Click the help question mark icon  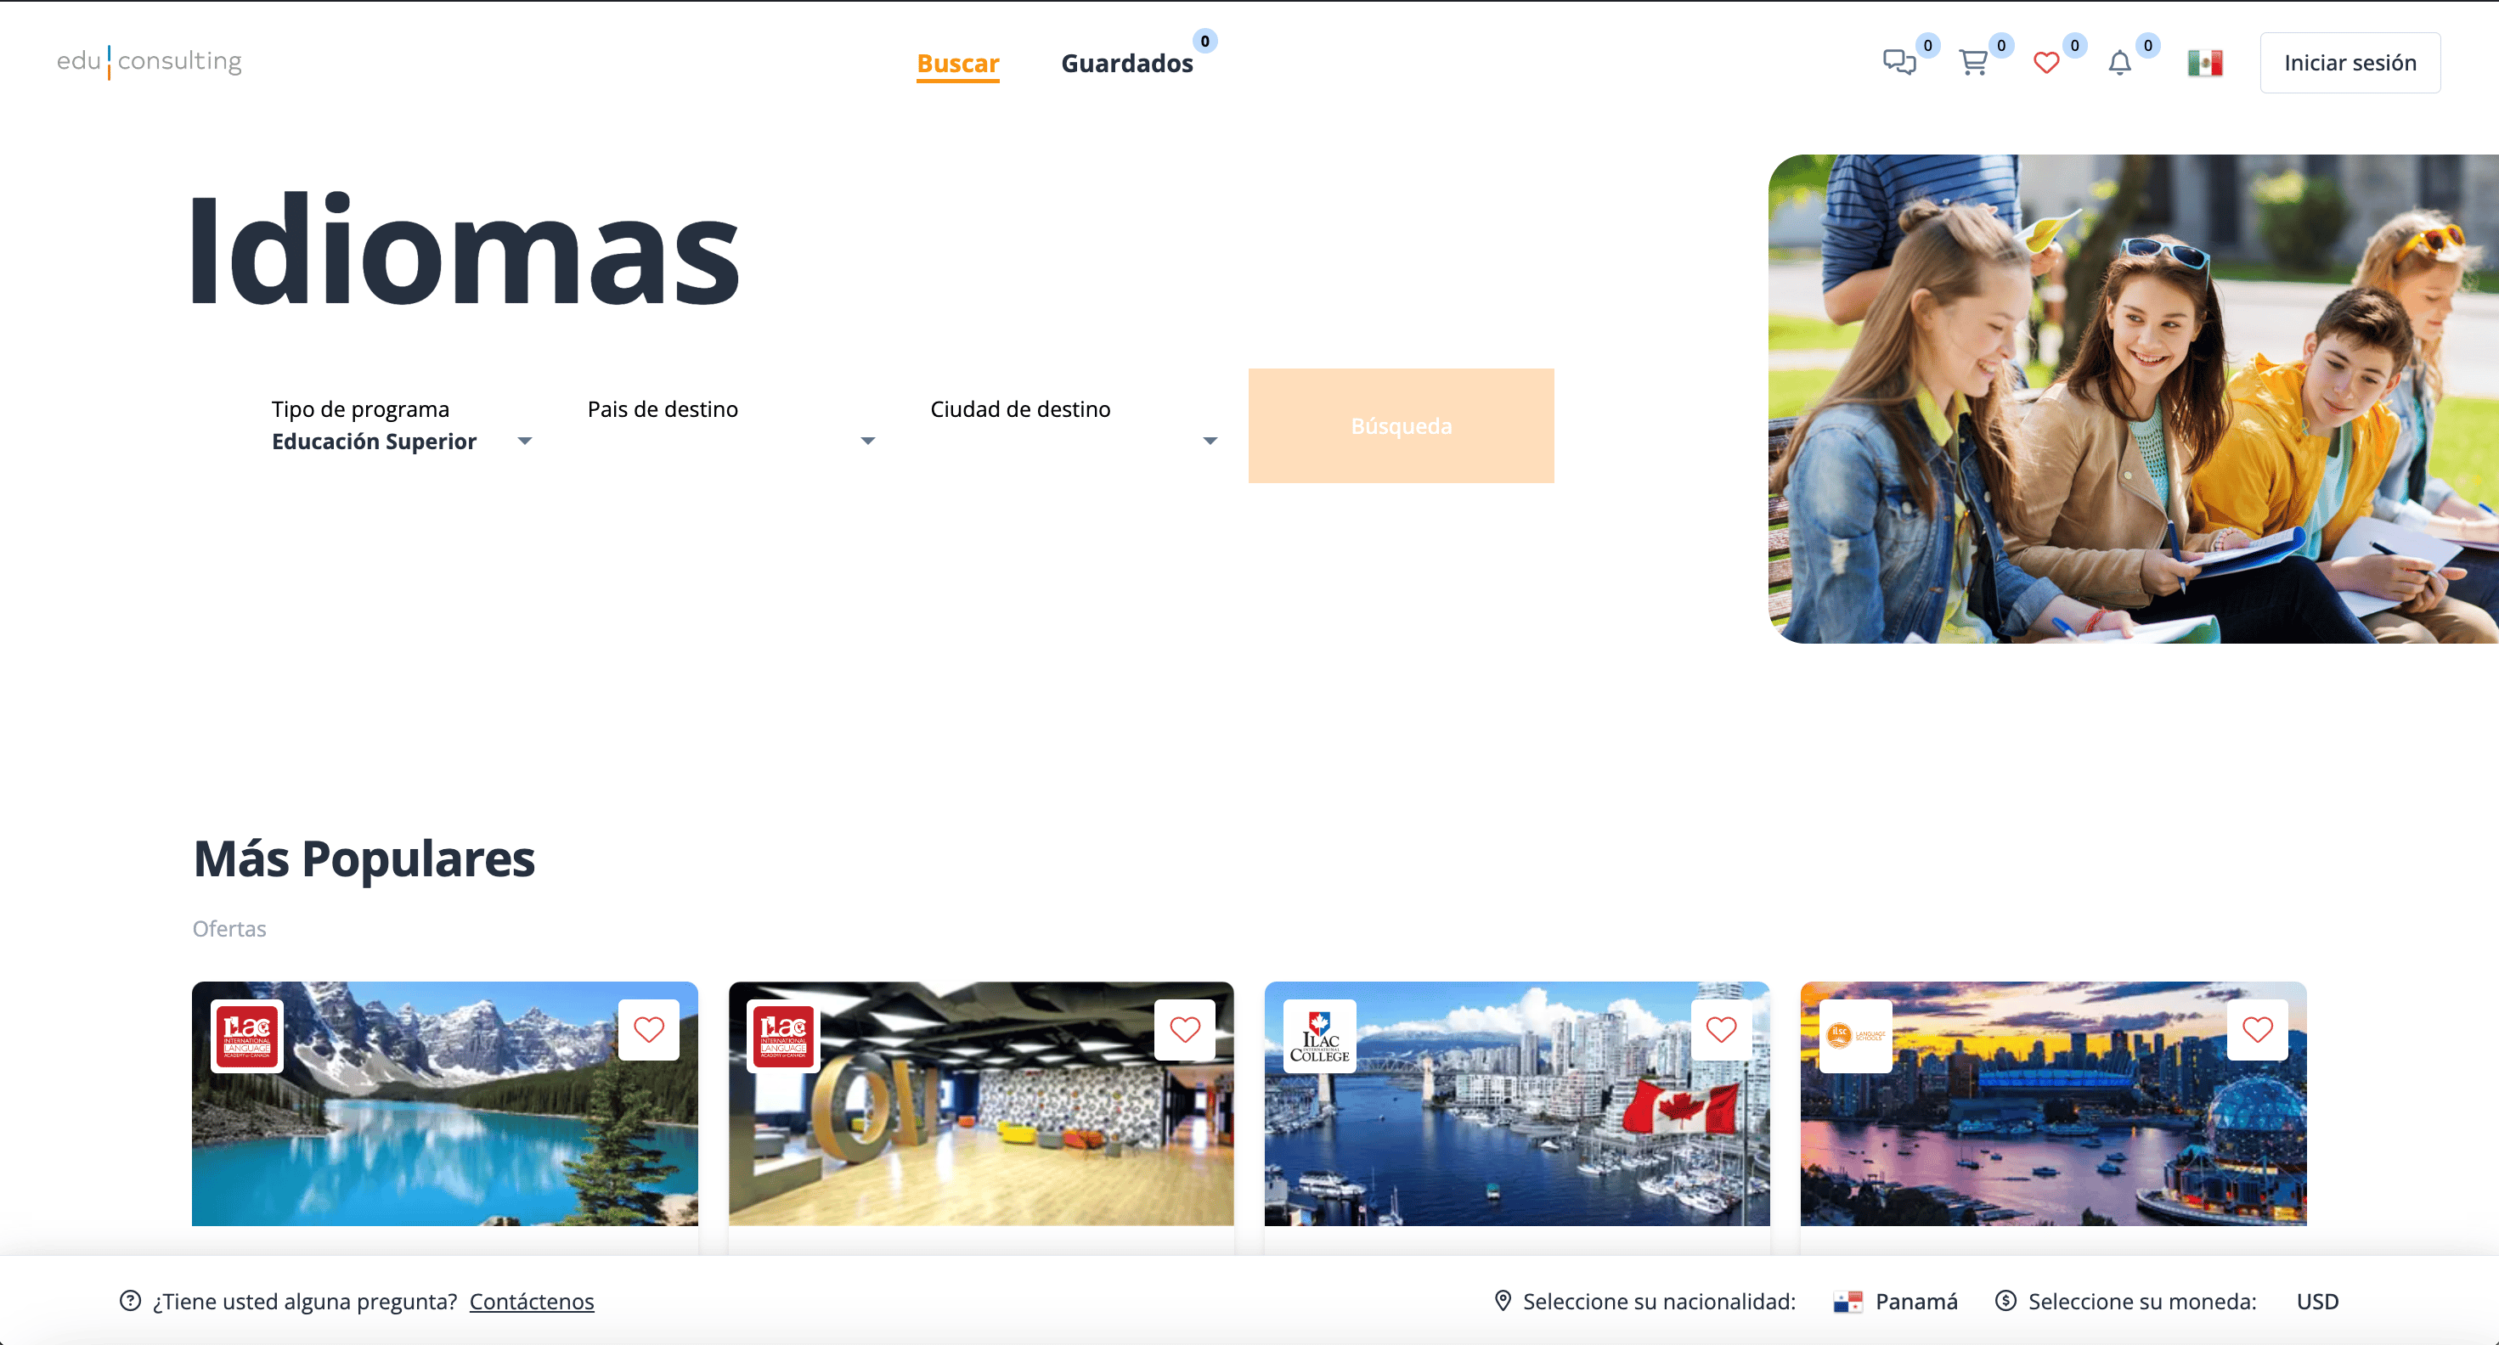coord(127,1302)
